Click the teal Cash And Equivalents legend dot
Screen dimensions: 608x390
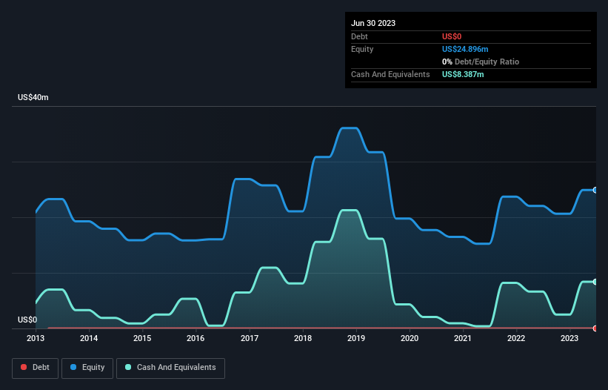tap(128, 367)
